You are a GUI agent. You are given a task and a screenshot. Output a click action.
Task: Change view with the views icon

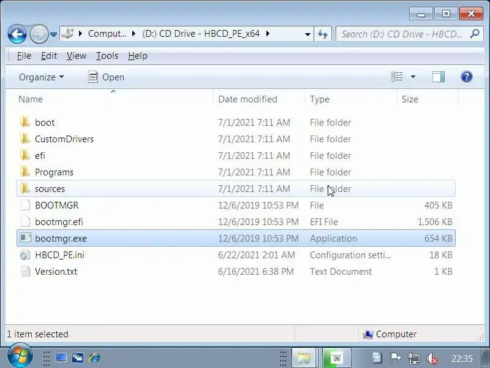pyautogui.click(x=396, y=77)
